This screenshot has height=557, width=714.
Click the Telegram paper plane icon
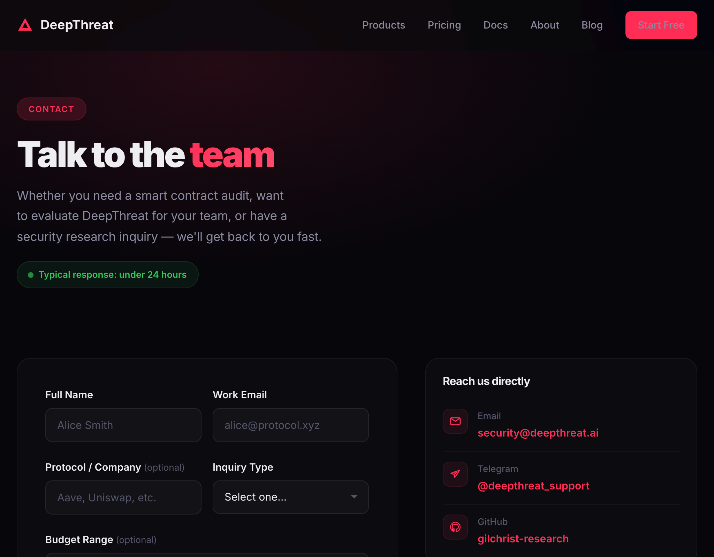455,474
